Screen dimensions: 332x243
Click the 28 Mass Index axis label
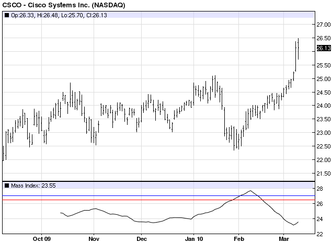pyautogui.click(x=320, y=189)
